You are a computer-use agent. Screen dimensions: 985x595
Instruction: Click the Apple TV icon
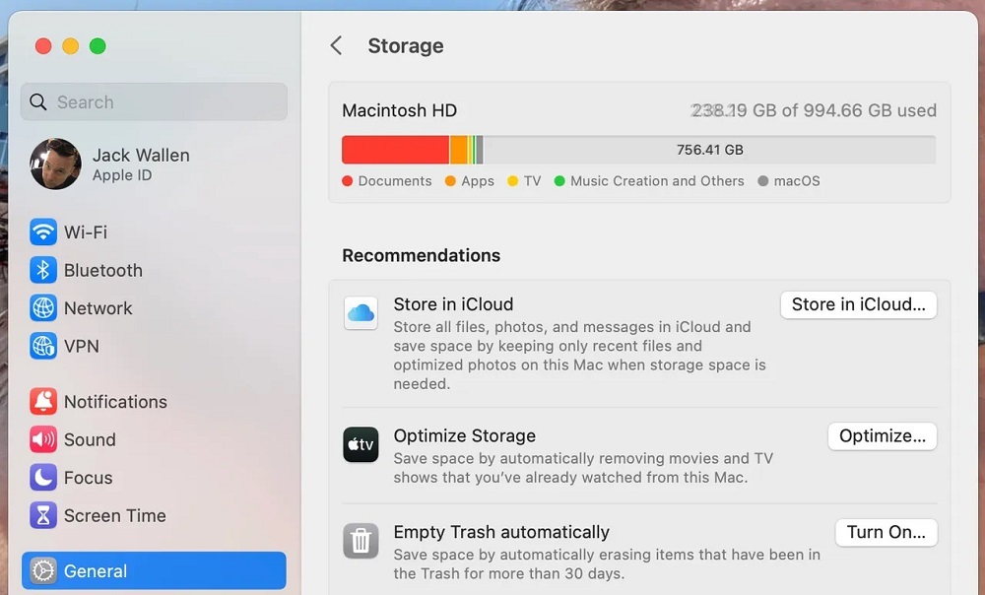pos(361,445)
